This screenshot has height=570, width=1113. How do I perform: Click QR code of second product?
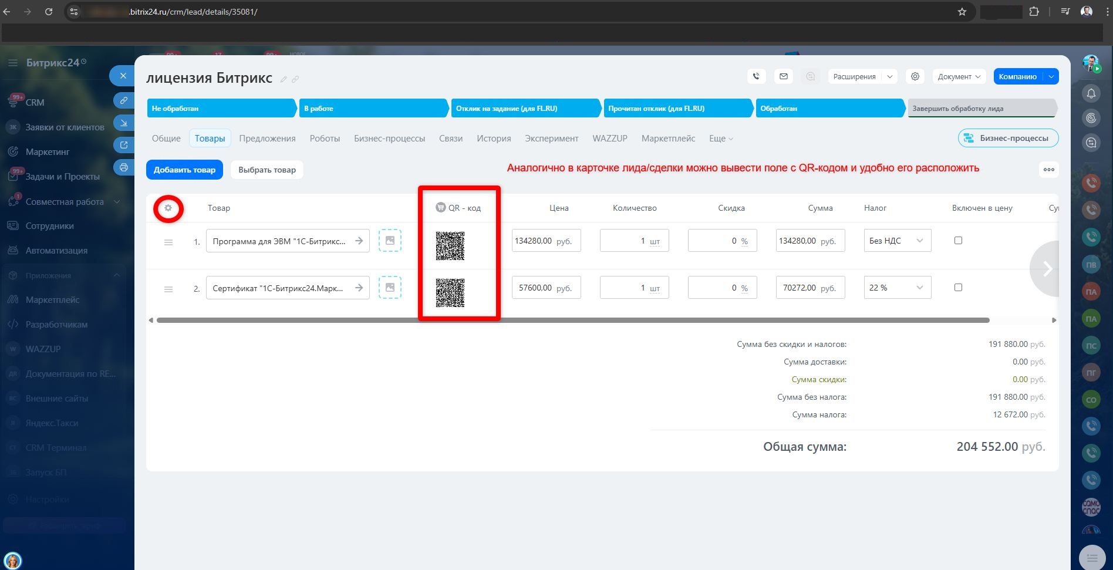click(x=450, y=293)
